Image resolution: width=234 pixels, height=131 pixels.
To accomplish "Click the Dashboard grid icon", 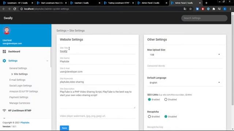I will coord(4,52).
